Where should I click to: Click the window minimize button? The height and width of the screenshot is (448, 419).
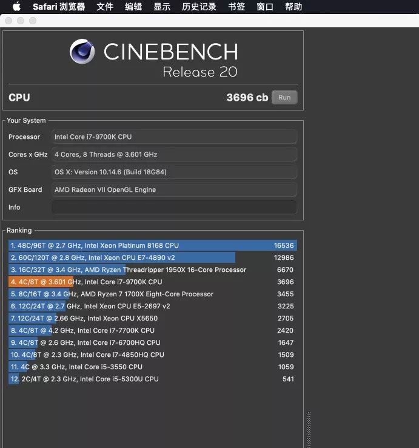[x=21, y=21]
